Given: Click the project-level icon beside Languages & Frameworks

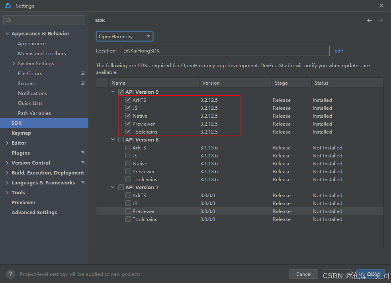Looking at the screenshot, I should tap(82, 182).
